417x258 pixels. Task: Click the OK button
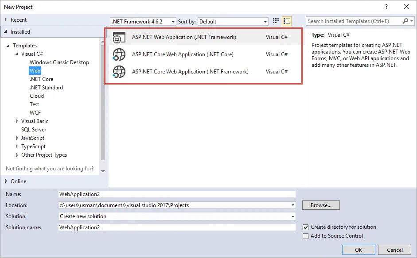[x=359, y=250]
